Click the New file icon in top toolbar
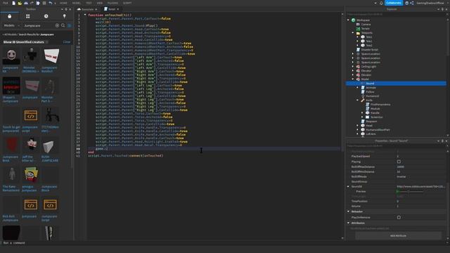450x253 pixels. pos(14,3)
